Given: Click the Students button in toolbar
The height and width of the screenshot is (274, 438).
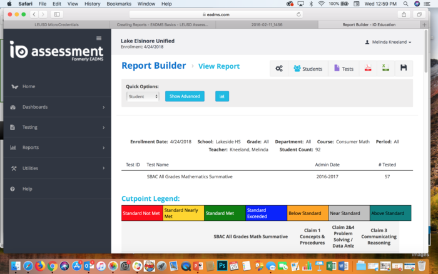Looking at the screenshot, I should tap(307, 68).
